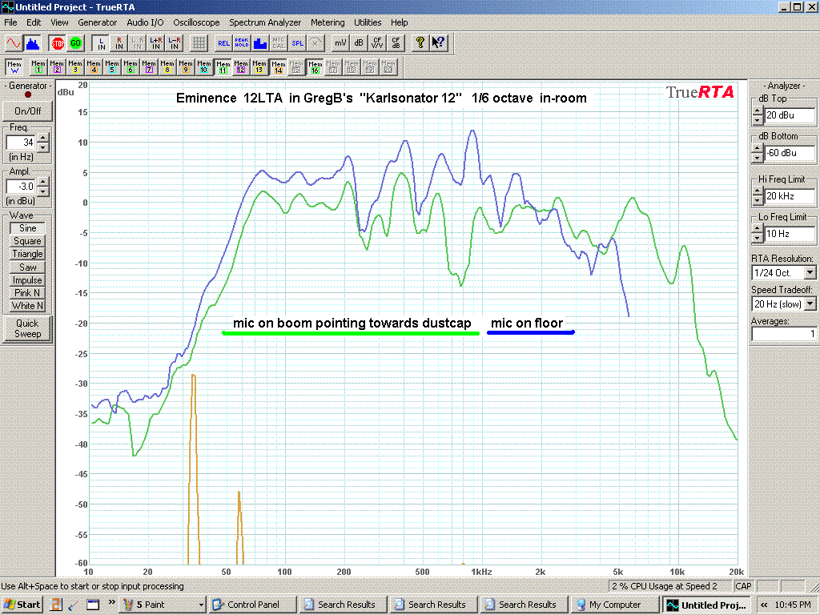This screenshot has width=820, height=615.
Task: Select the spectrum analyzer bars icon
Action: pos(32,43)
